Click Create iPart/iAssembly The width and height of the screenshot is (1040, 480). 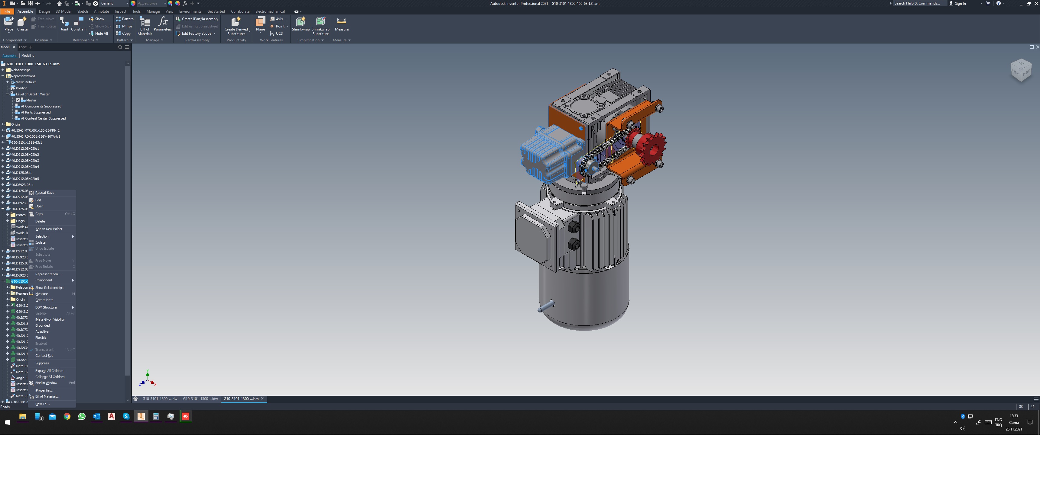tap(197, 18)
